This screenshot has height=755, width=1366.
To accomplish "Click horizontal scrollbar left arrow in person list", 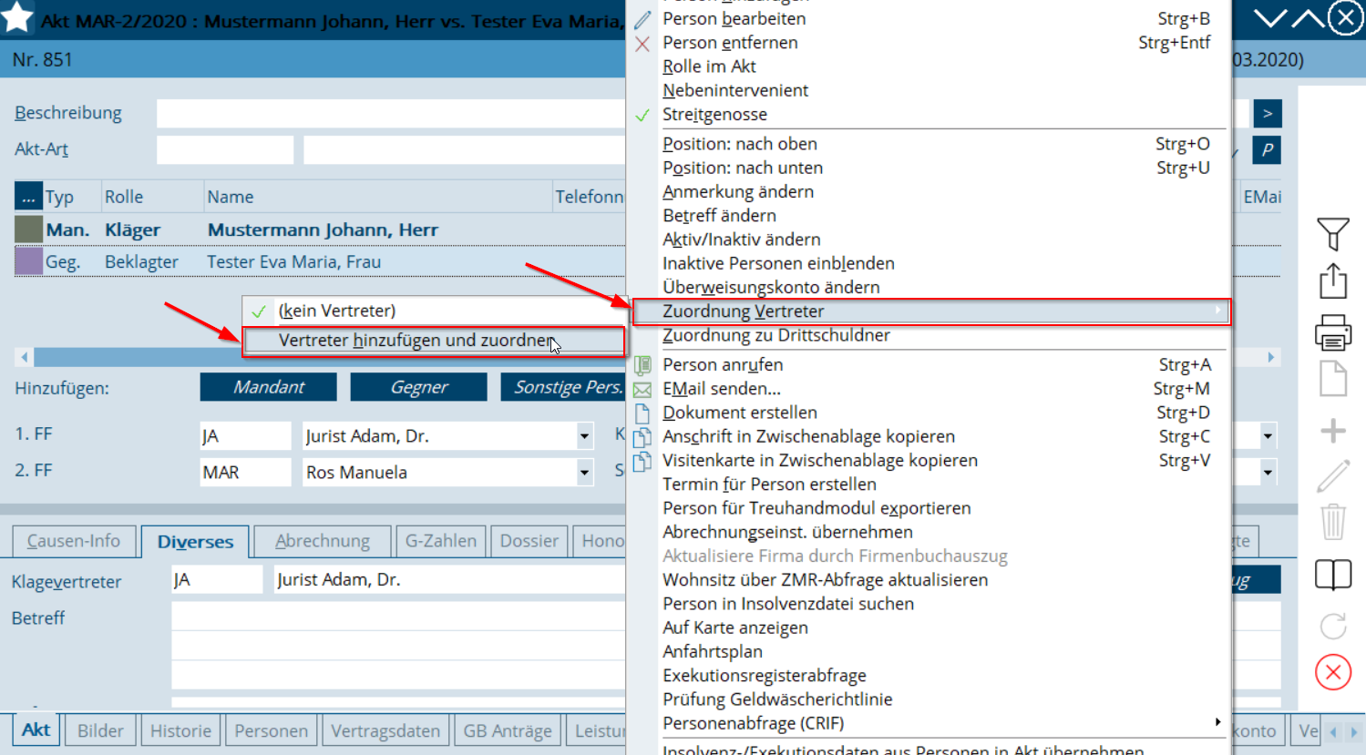I will coord(25,357).
